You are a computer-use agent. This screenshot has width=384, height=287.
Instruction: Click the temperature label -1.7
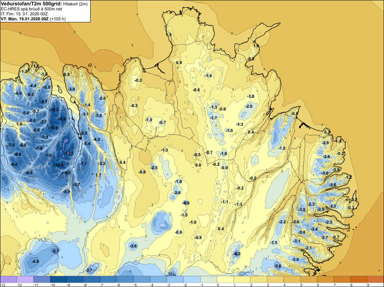(x=213, y=118)
